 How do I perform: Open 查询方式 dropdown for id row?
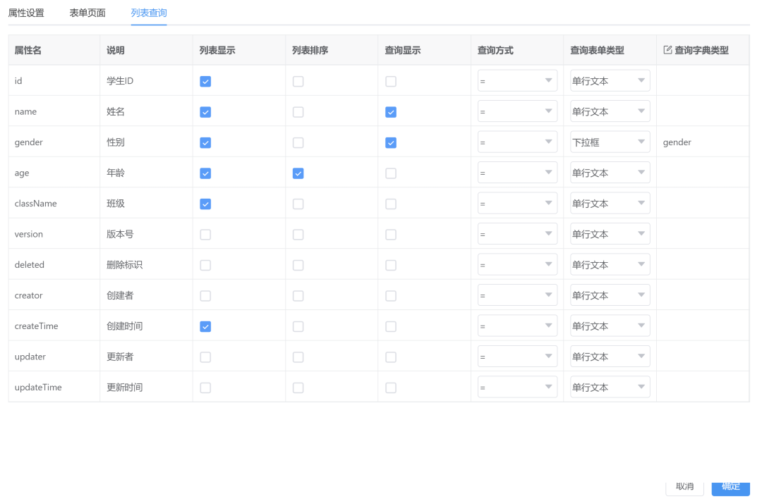pos(517,81)
